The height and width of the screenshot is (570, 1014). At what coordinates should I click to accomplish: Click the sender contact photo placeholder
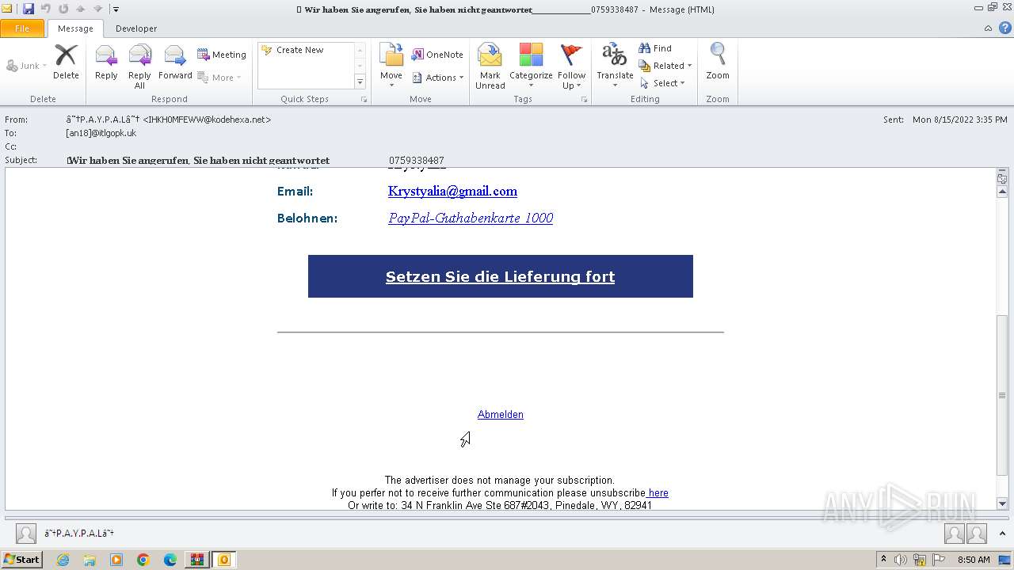click(26, 534)
